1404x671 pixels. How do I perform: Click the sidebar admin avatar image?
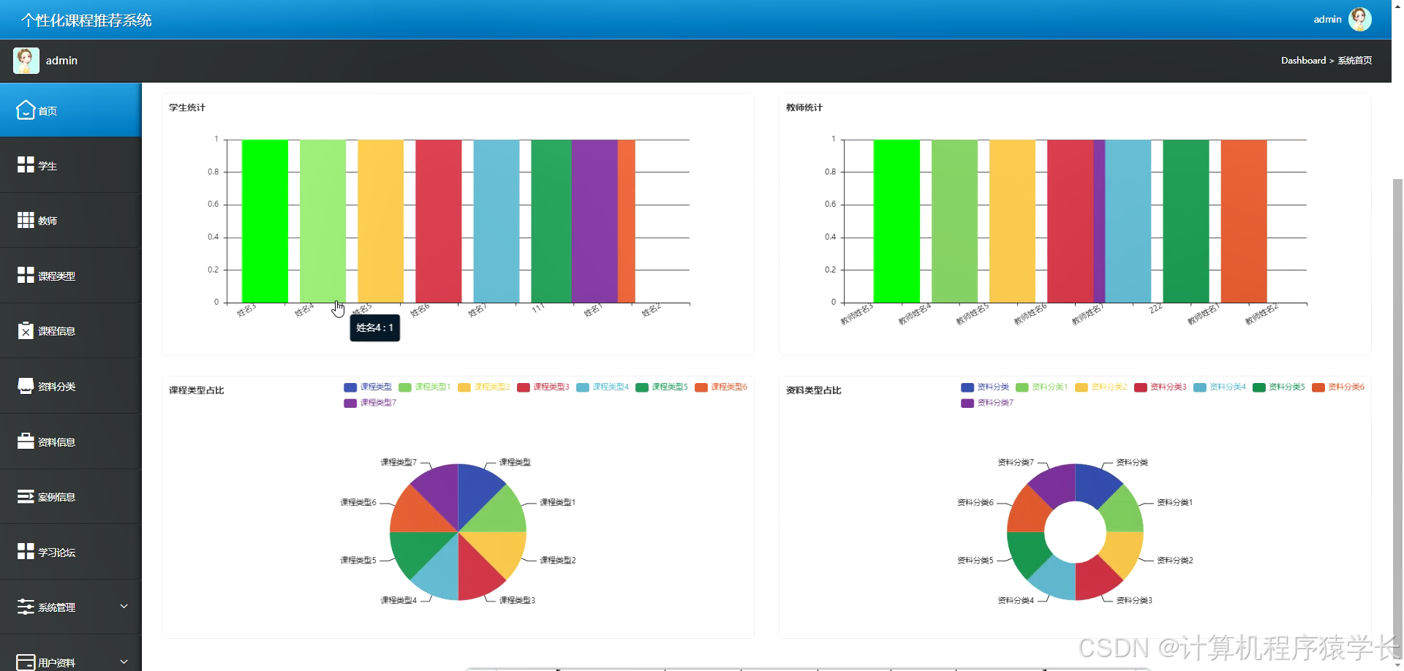26,61
